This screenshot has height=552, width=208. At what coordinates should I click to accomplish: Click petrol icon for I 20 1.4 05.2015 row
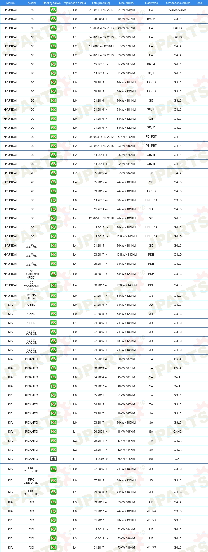pyautogui.click(x=53, y=182)
